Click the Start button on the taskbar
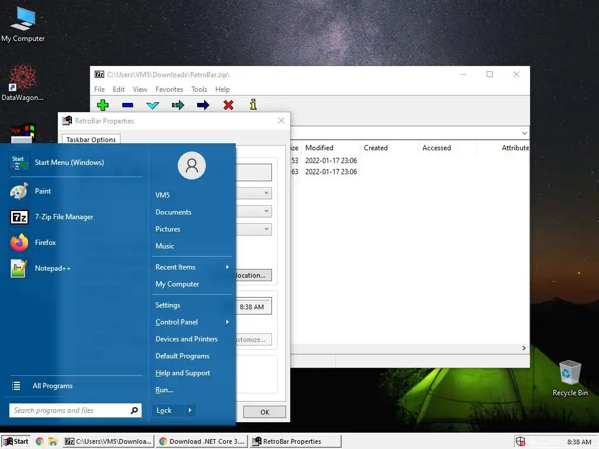Viewport: 599px width, 449px height. (16, 441)
